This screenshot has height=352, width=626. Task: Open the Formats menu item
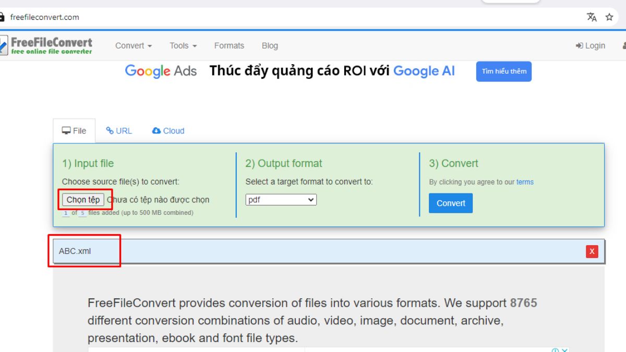click(x=229, y=45)
